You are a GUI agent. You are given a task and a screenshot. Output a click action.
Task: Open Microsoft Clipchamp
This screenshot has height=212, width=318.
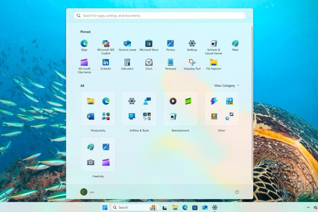[84, 63]
